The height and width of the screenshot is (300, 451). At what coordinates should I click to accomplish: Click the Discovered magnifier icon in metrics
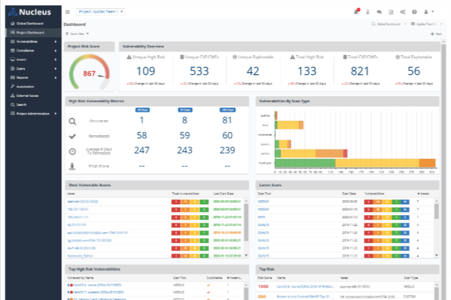click(73, 121)
